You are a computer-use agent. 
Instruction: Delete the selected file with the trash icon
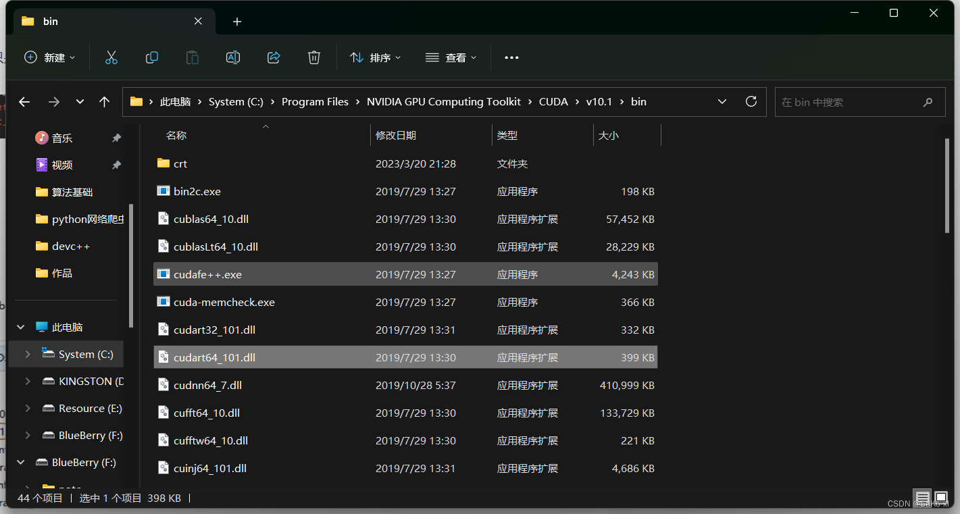(x=313, y=57)
